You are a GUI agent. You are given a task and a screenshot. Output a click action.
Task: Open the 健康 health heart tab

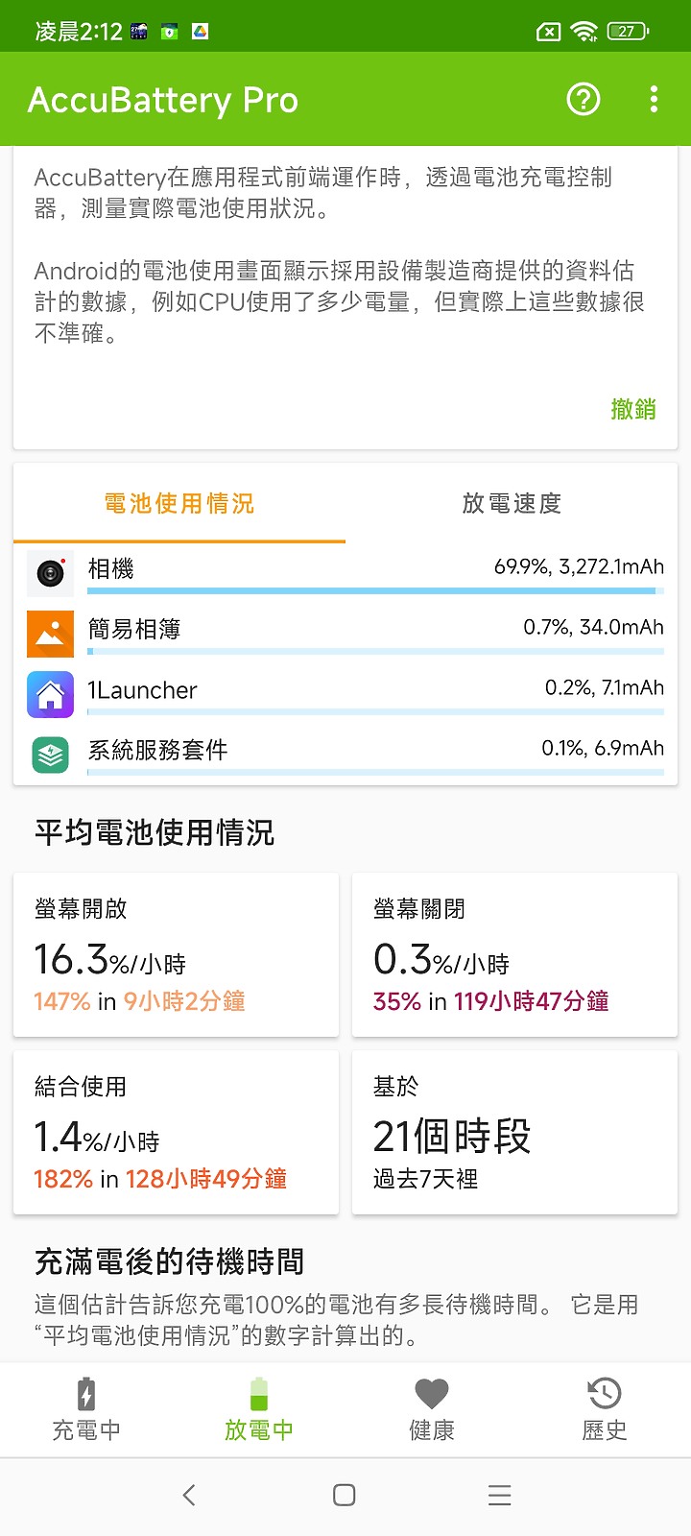(x=432, y=1409)
